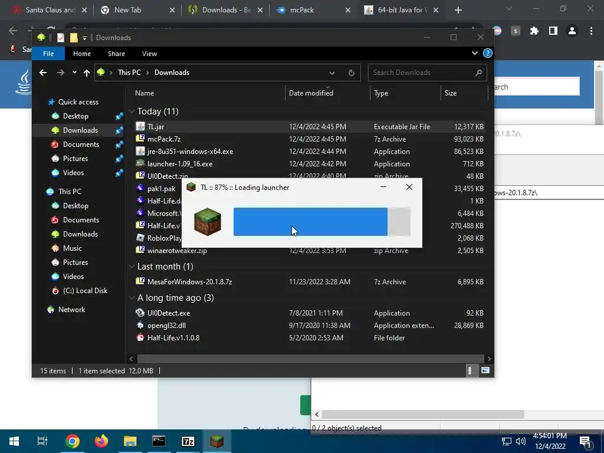This screenshot has height=453, width=604.
Task: Click the volume icon in tray
Action: point(520,441)
